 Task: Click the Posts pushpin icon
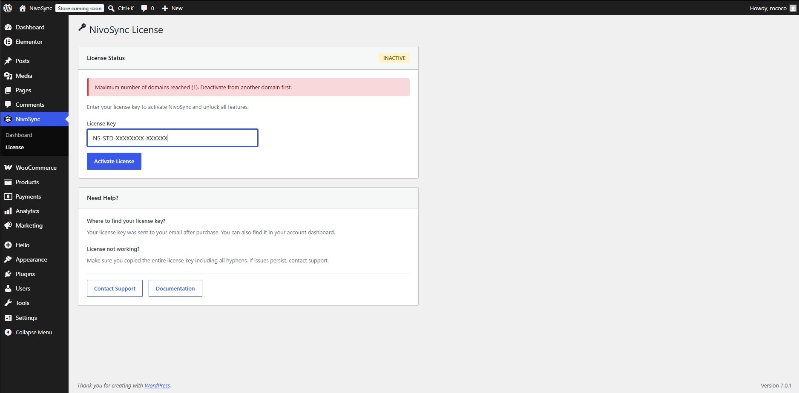(8, 61)
